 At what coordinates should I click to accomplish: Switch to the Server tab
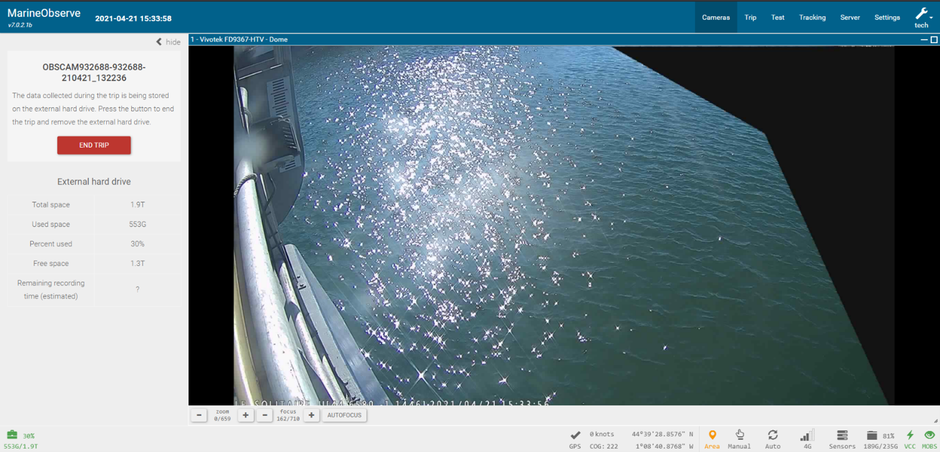pyautogui.click(x=850, y=17)
